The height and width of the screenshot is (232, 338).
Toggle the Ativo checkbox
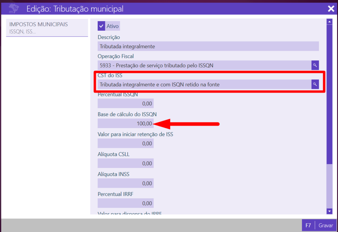tap(101, 26)
